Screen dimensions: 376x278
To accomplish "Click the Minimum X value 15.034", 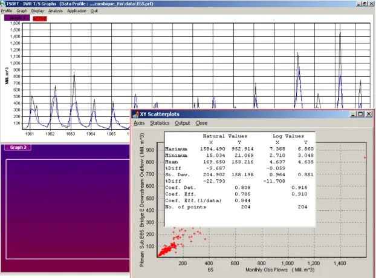I will click(216, 156).
